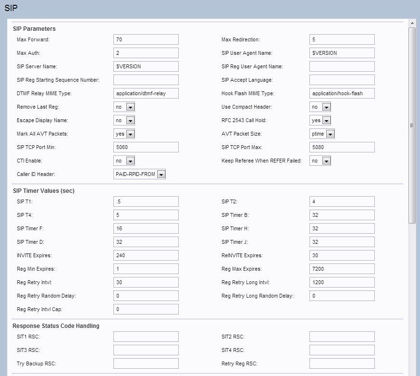Open the Escape Display Name dropdown
420x376 pixels.
[x=124, y=120]
